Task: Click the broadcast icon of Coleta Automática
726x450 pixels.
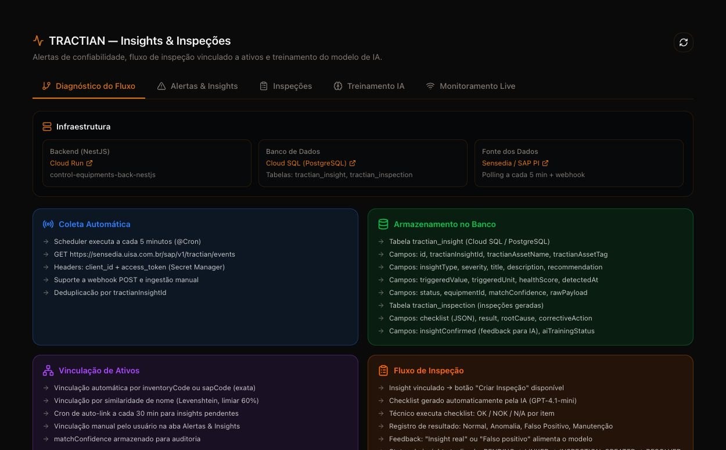Action: [48, 224]
